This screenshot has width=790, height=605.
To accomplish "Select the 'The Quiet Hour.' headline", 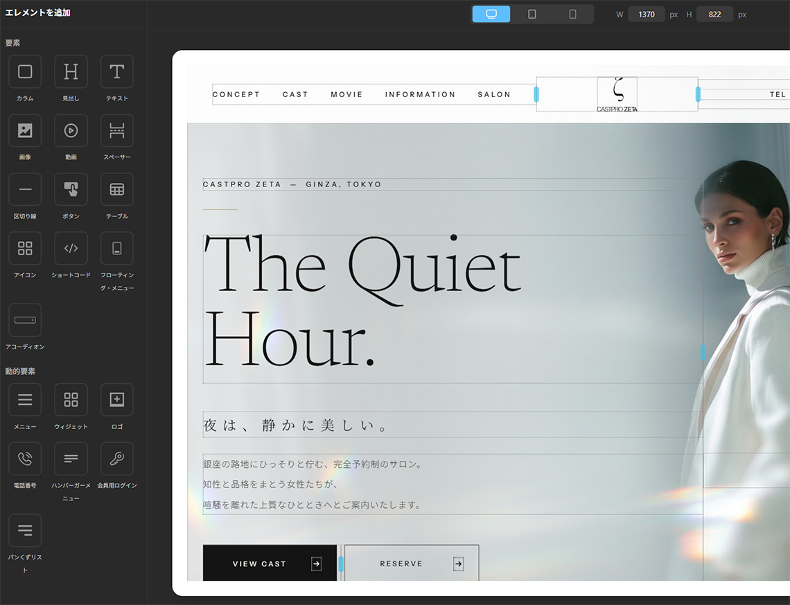I will [362, 301].
